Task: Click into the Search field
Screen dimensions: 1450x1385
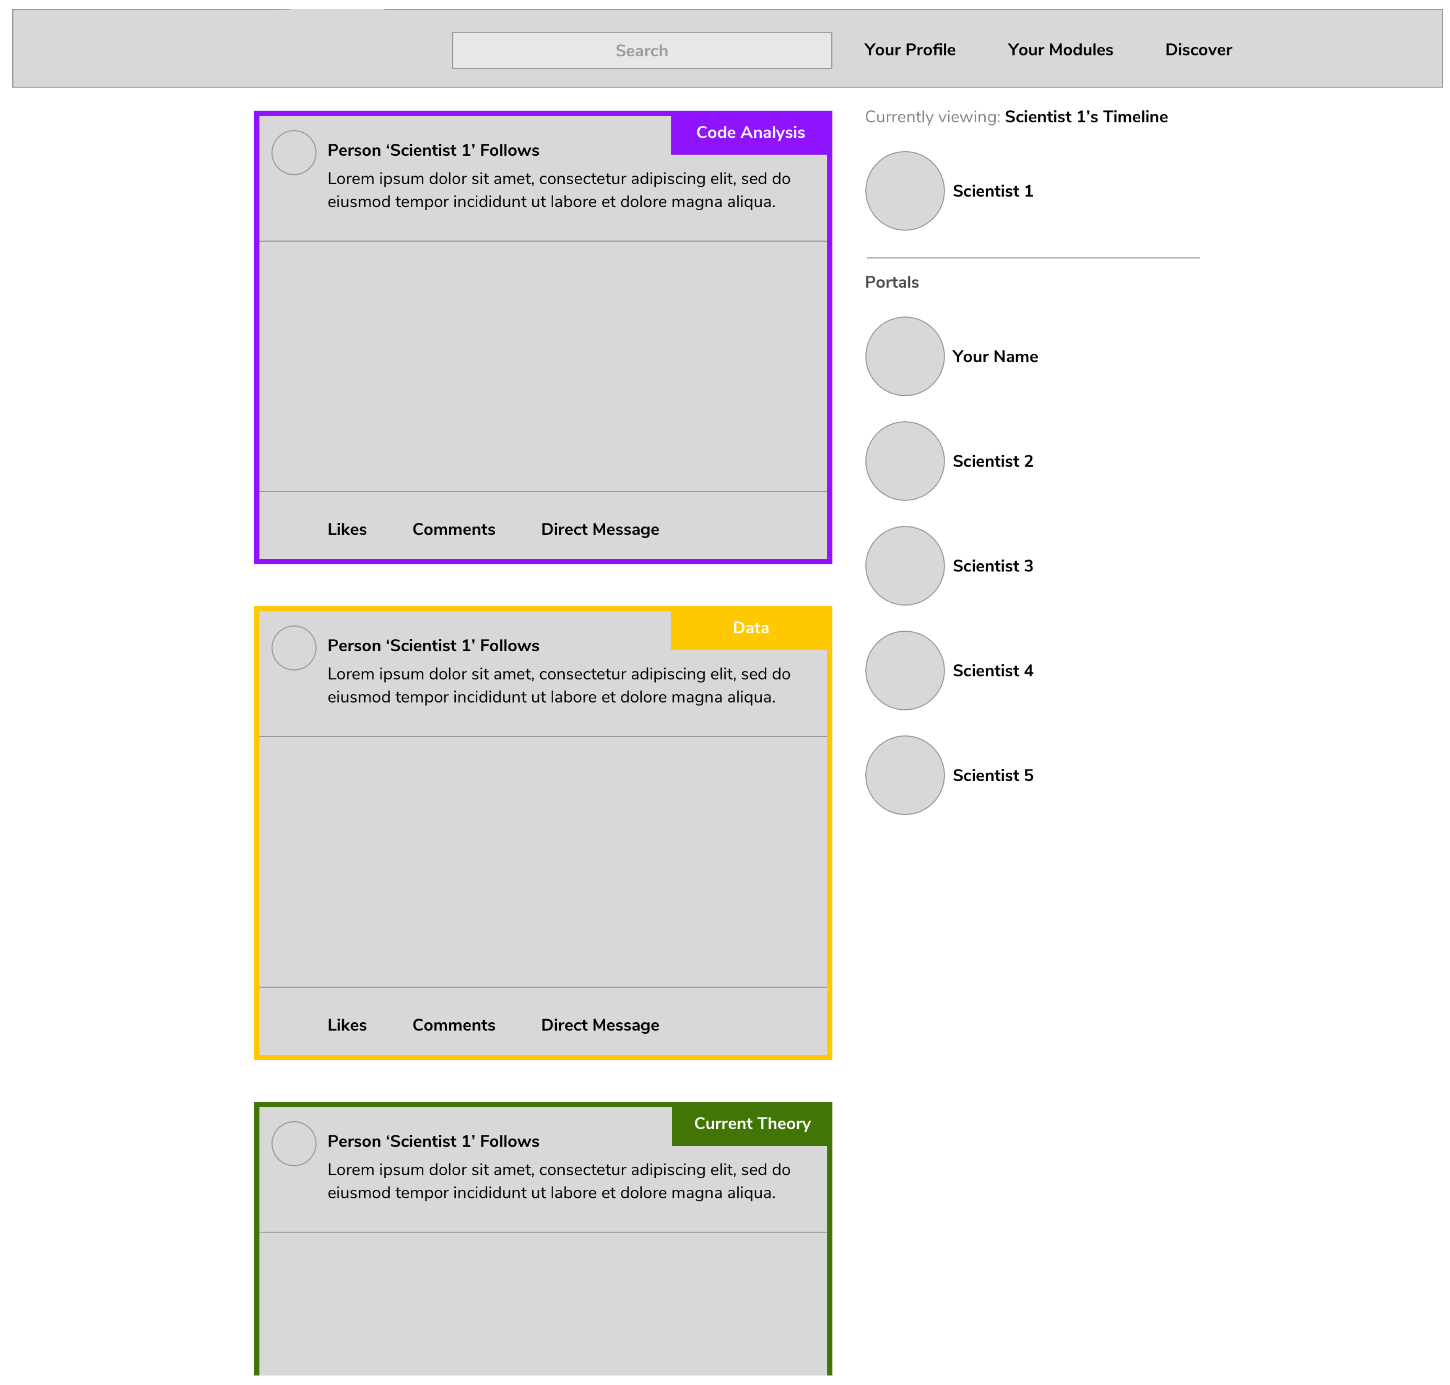Action: tap(642, 50)
